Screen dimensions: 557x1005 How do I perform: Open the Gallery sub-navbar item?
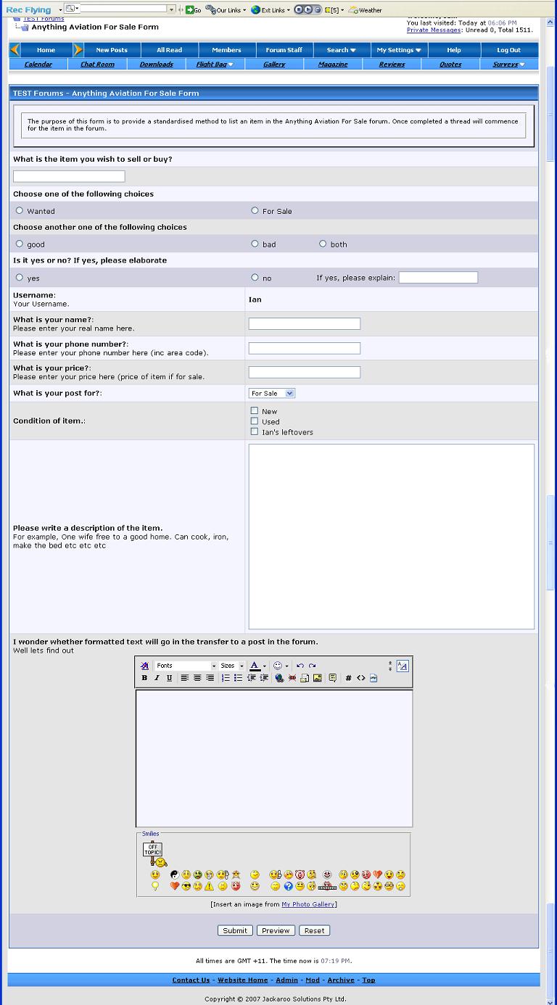coord(274,64)
